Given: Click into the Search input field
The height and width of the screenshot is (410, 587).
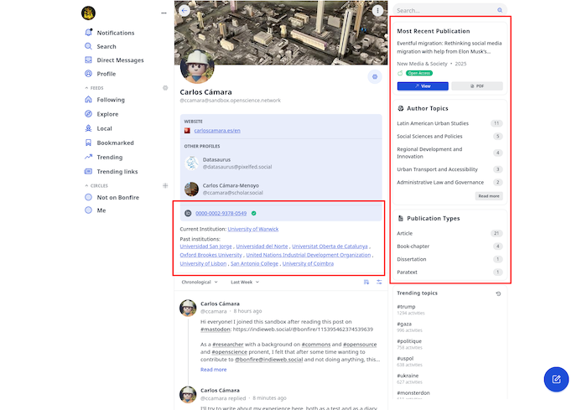Looking at the screenshot, I should point(444,11).
